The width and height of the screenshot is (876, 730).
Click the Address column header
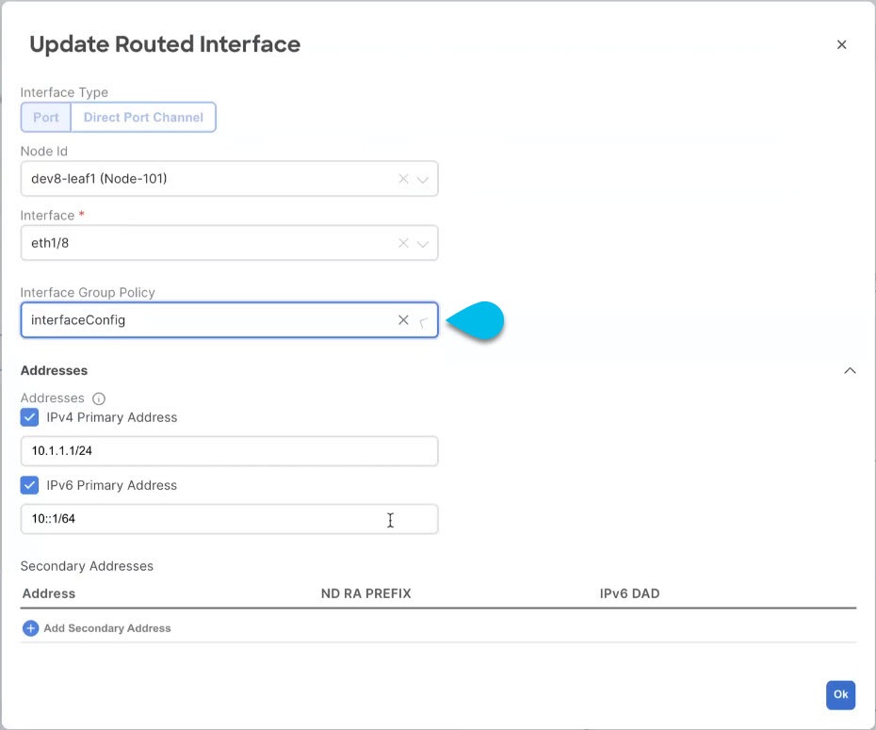pos(49,593)
